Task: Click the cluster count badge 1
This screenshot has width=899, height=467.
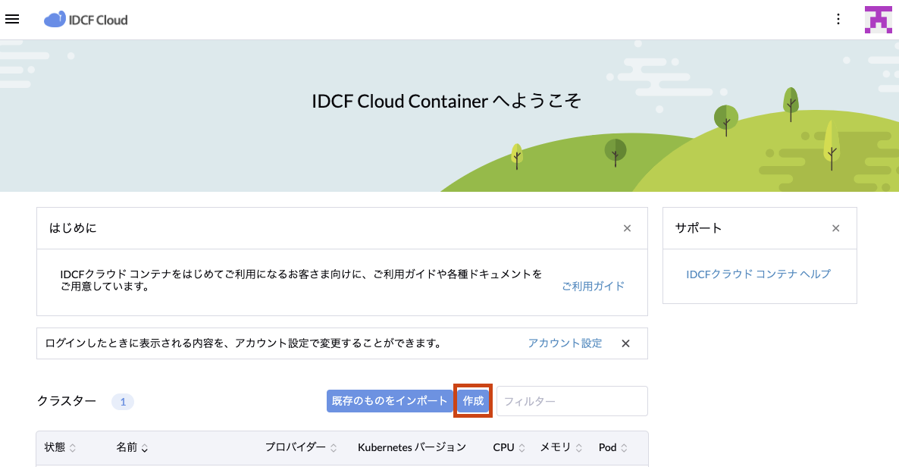Action: (x=123, y=402)
